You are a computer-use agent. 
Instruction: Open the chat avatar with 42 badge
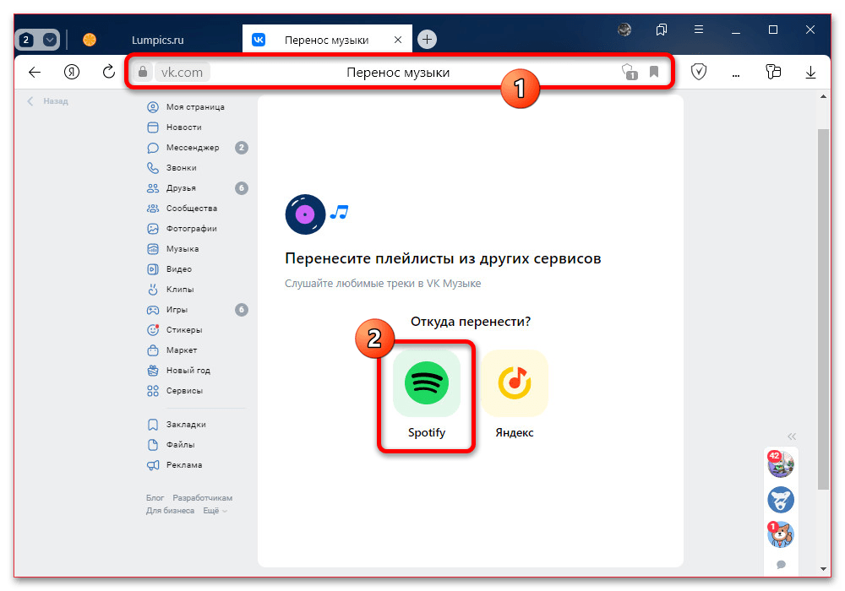pyautogui.click(x=780, y=464)
